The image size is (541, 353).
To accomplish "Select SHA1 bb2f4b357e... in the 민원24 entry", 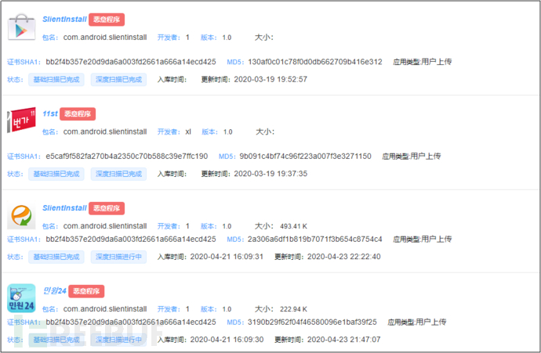I will pos(131,322).
